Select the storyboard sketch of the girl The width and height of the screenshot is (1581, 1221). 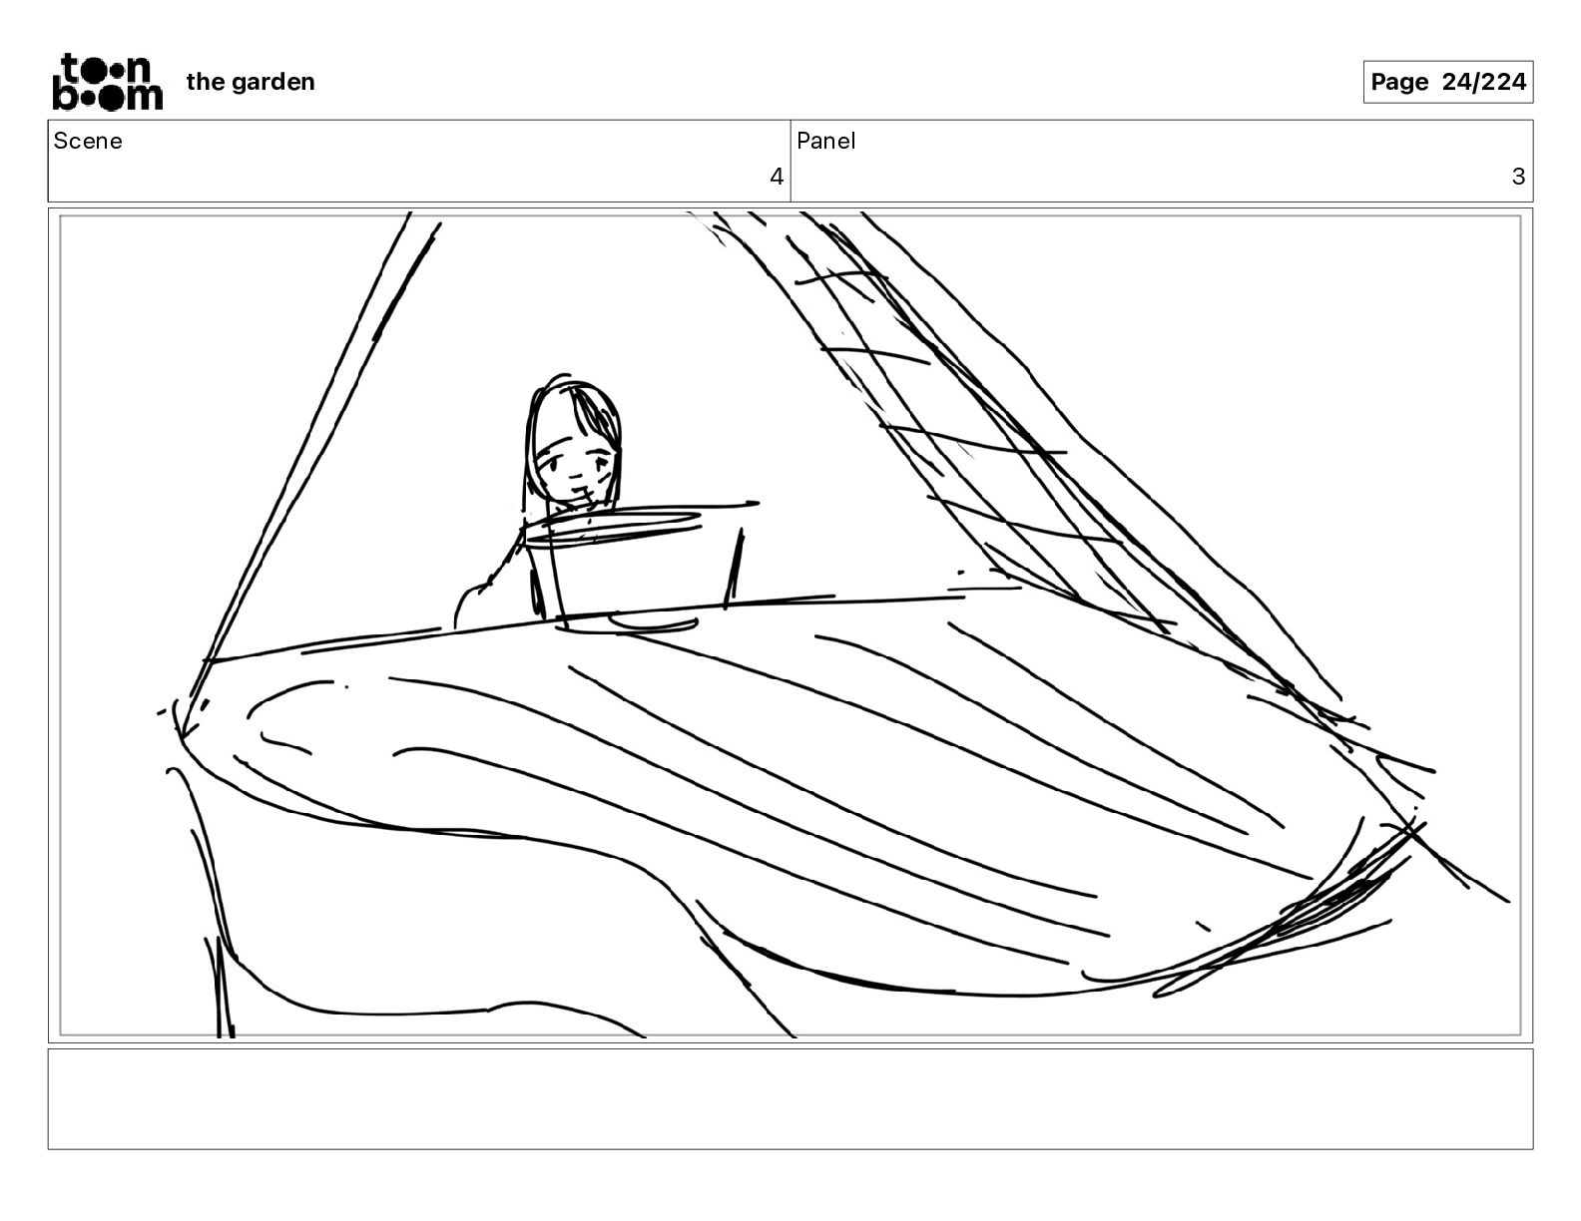pyautogui.click(x=540, y=502)
